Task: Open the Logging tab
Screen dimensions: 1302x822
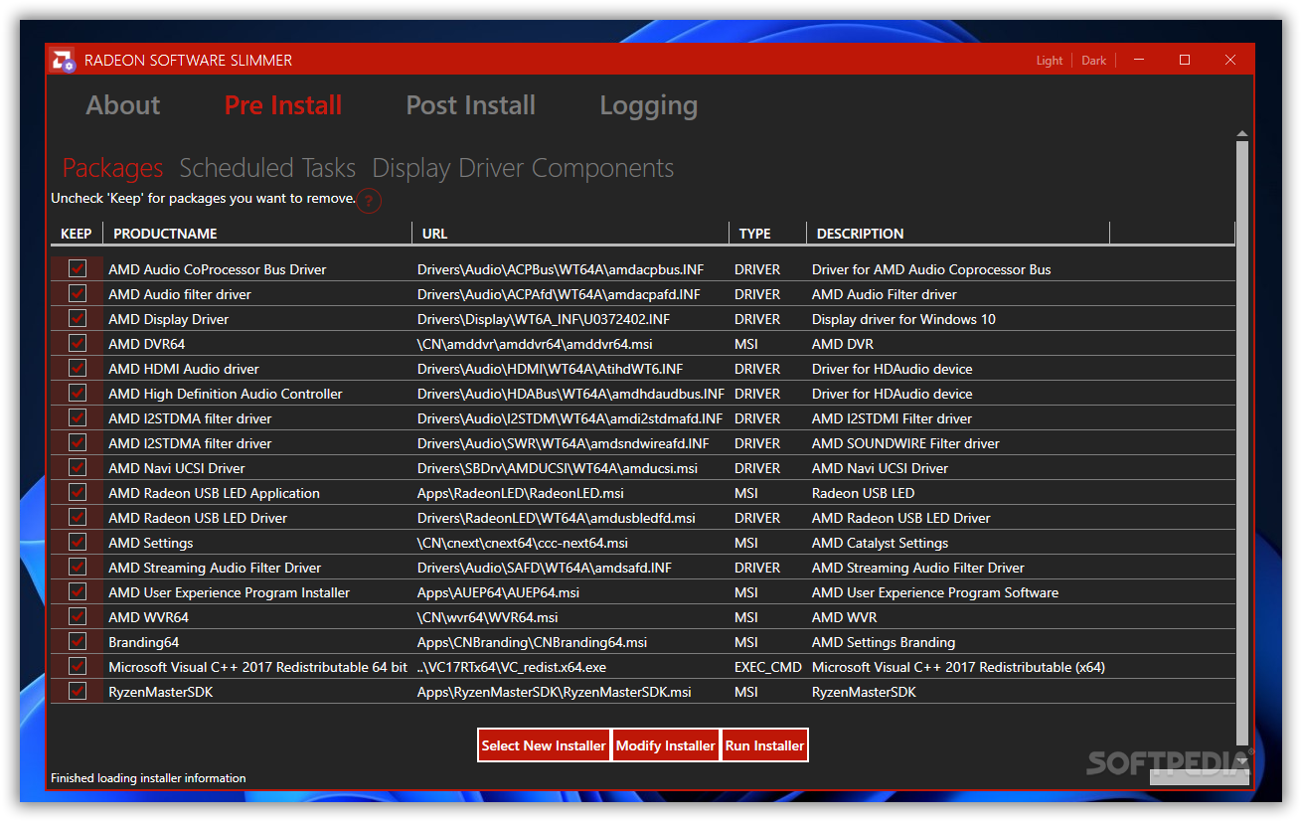Action: (649, 105)
